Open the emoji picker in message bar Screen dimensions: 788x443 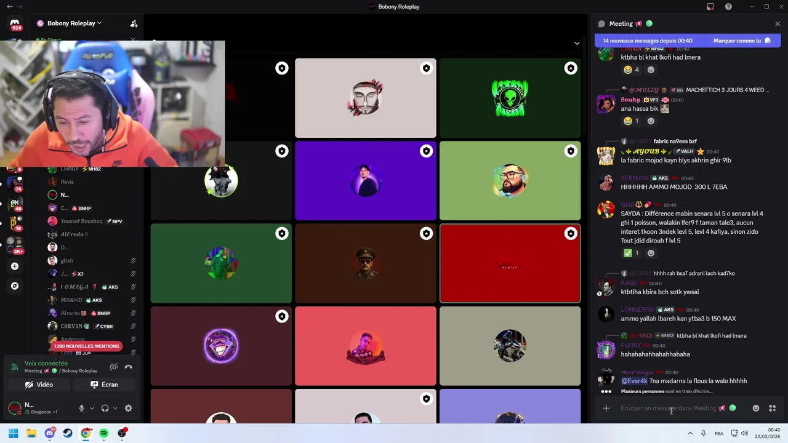[x=756, y=408]
